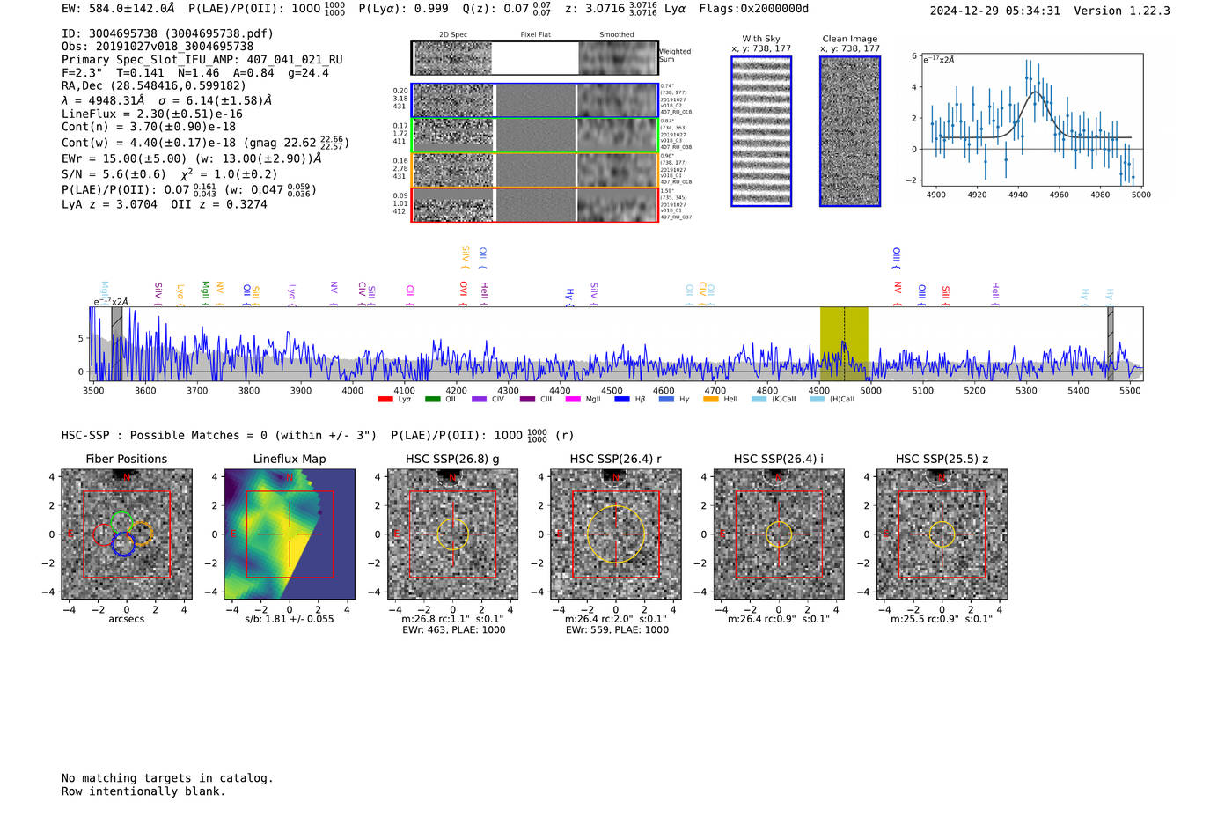Click the F=2.3" T=0.141 fiber stats line
Image resolution: width=1232 pixels, height=839 pixels.
click(195, 73)
